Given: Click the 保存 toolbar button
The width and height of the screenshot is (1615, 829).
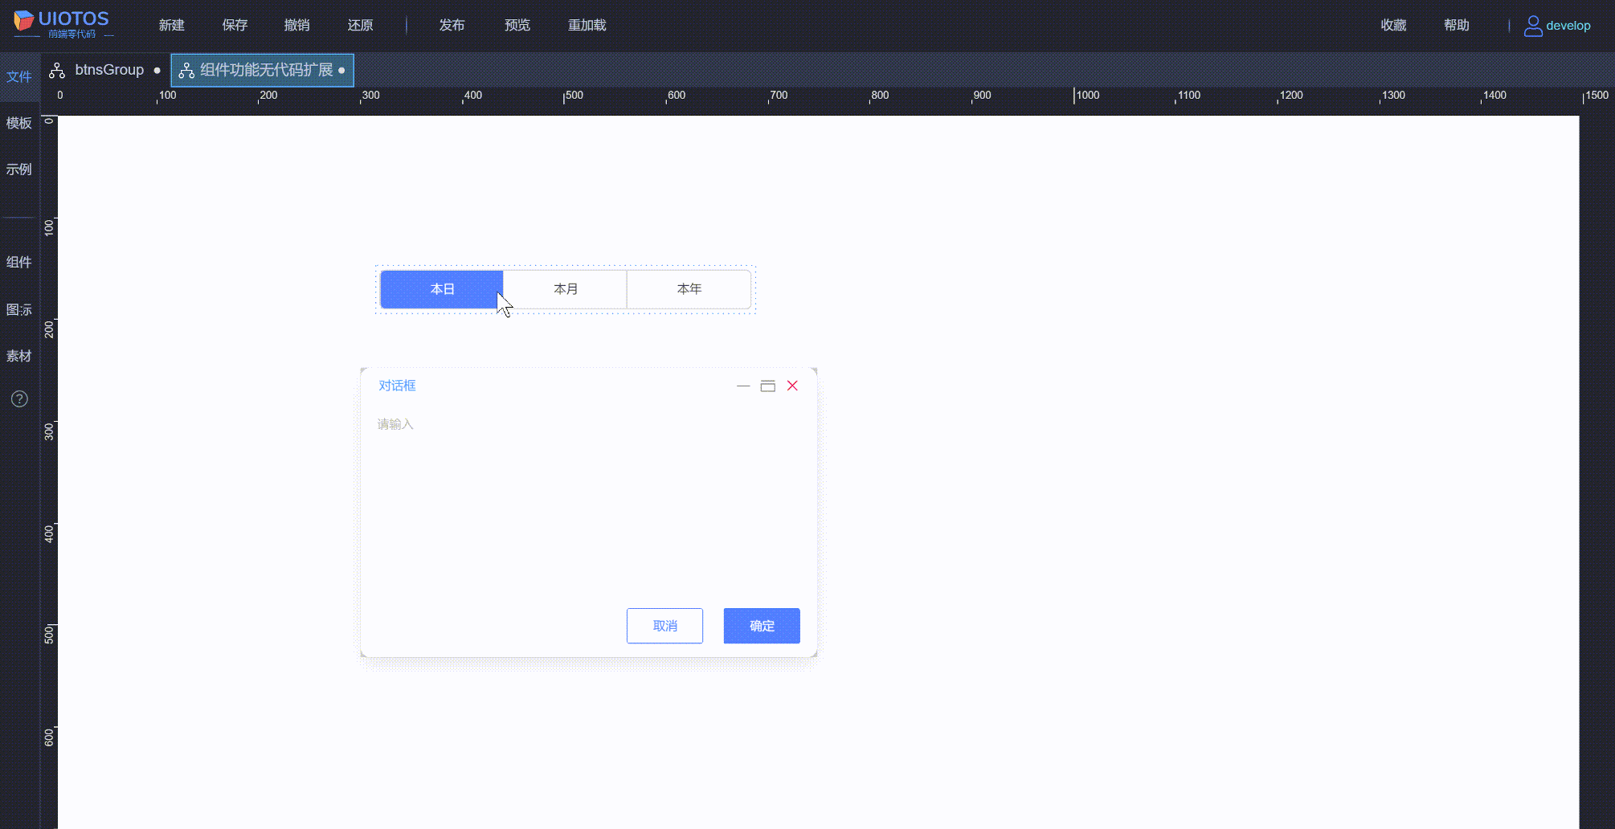Looking at the screenshot, I should [234, 25].
